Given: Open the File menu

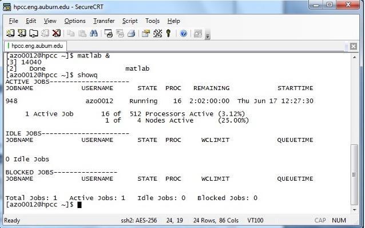Looking at the screenshot, I should (14, 21).
